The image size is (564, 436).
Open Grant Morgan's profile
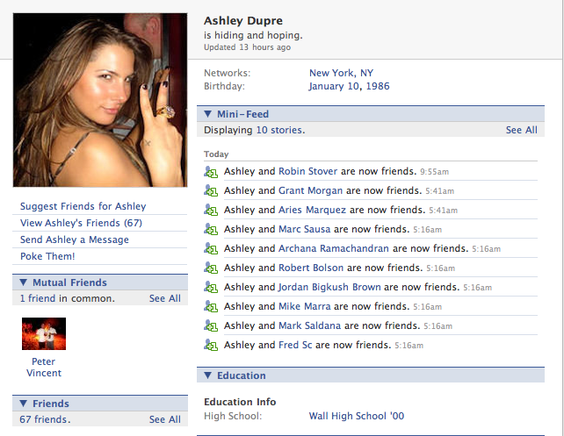311,190
